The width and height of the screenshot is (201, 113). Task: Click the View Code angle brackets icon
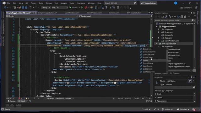pyautogui.click(x=189, y=17)
